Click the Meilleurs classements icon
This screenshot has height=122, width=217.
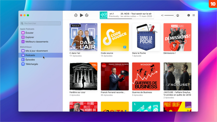coord(23,41)
